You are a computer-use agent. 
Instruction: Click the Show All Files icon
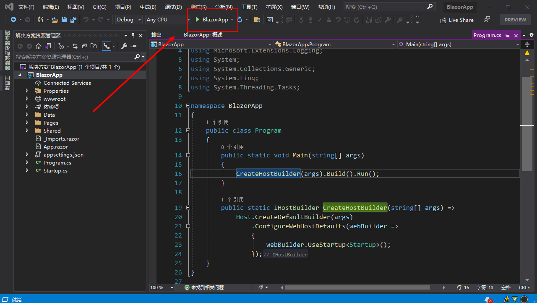click(x=94, y=46)
